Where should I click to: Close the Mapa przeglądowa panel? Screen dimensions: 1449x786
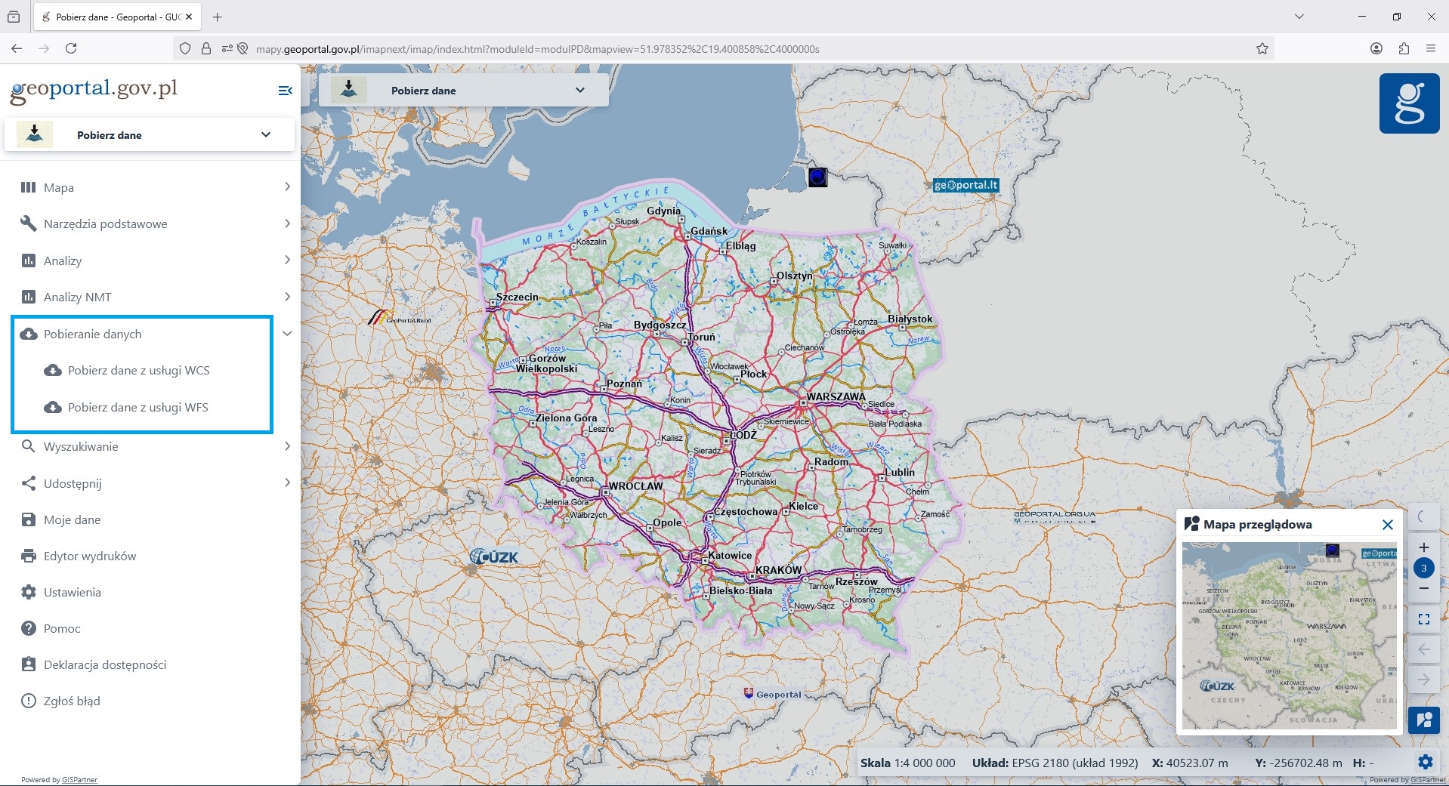[1388, 525]
